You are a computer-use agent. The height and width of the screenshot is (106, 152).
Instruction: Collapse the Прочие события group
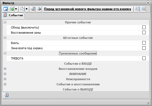5,22
